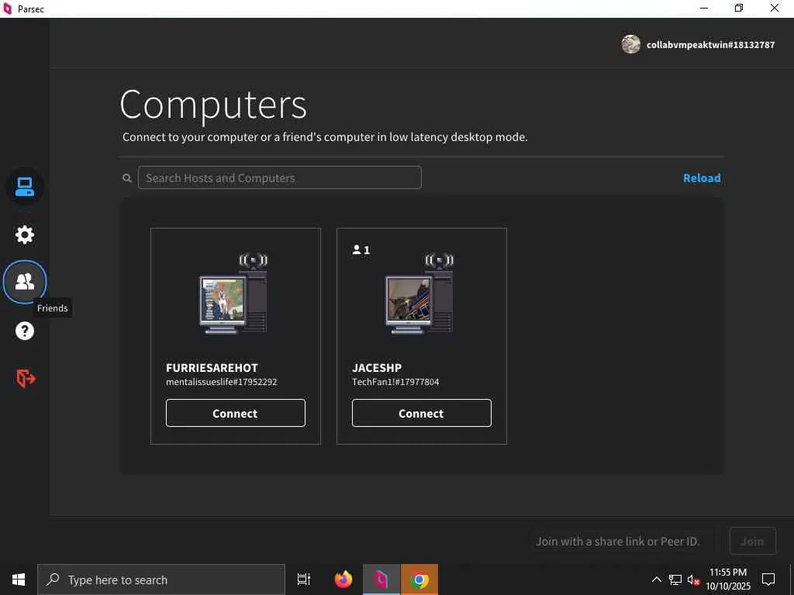Viewport: 794px width, 595px height.
Task: Reload the computers list
Action: (701, 178)
